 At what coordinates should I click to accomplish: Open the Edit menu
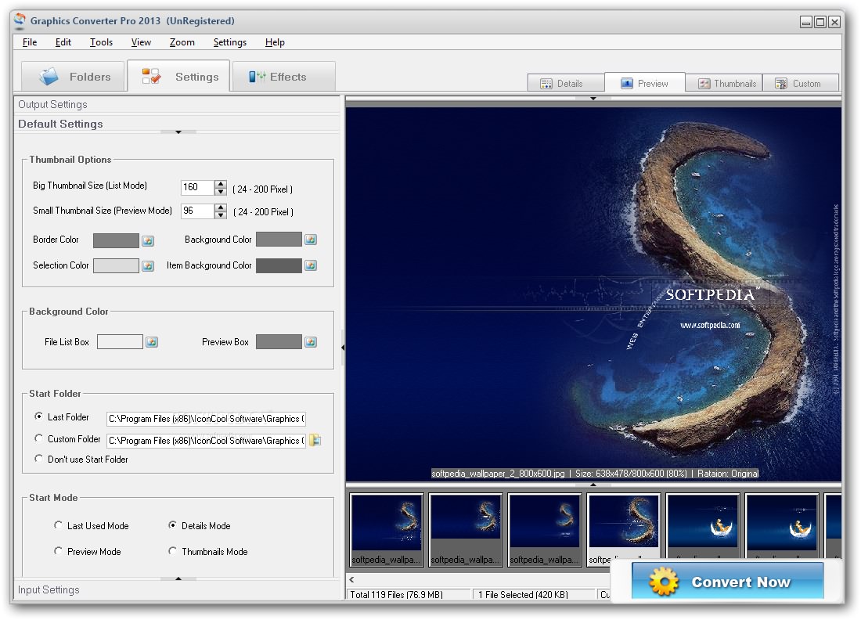[63, 42]
